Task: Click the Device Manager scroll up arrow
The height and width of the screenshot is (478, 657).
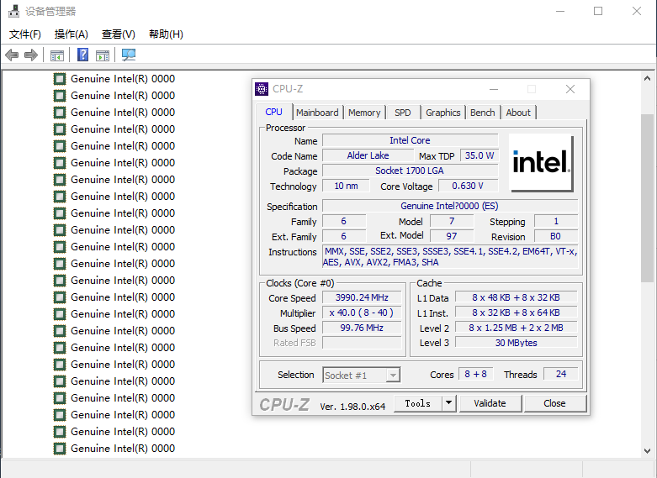Action: pyautogui.click(x=648, y=78)
